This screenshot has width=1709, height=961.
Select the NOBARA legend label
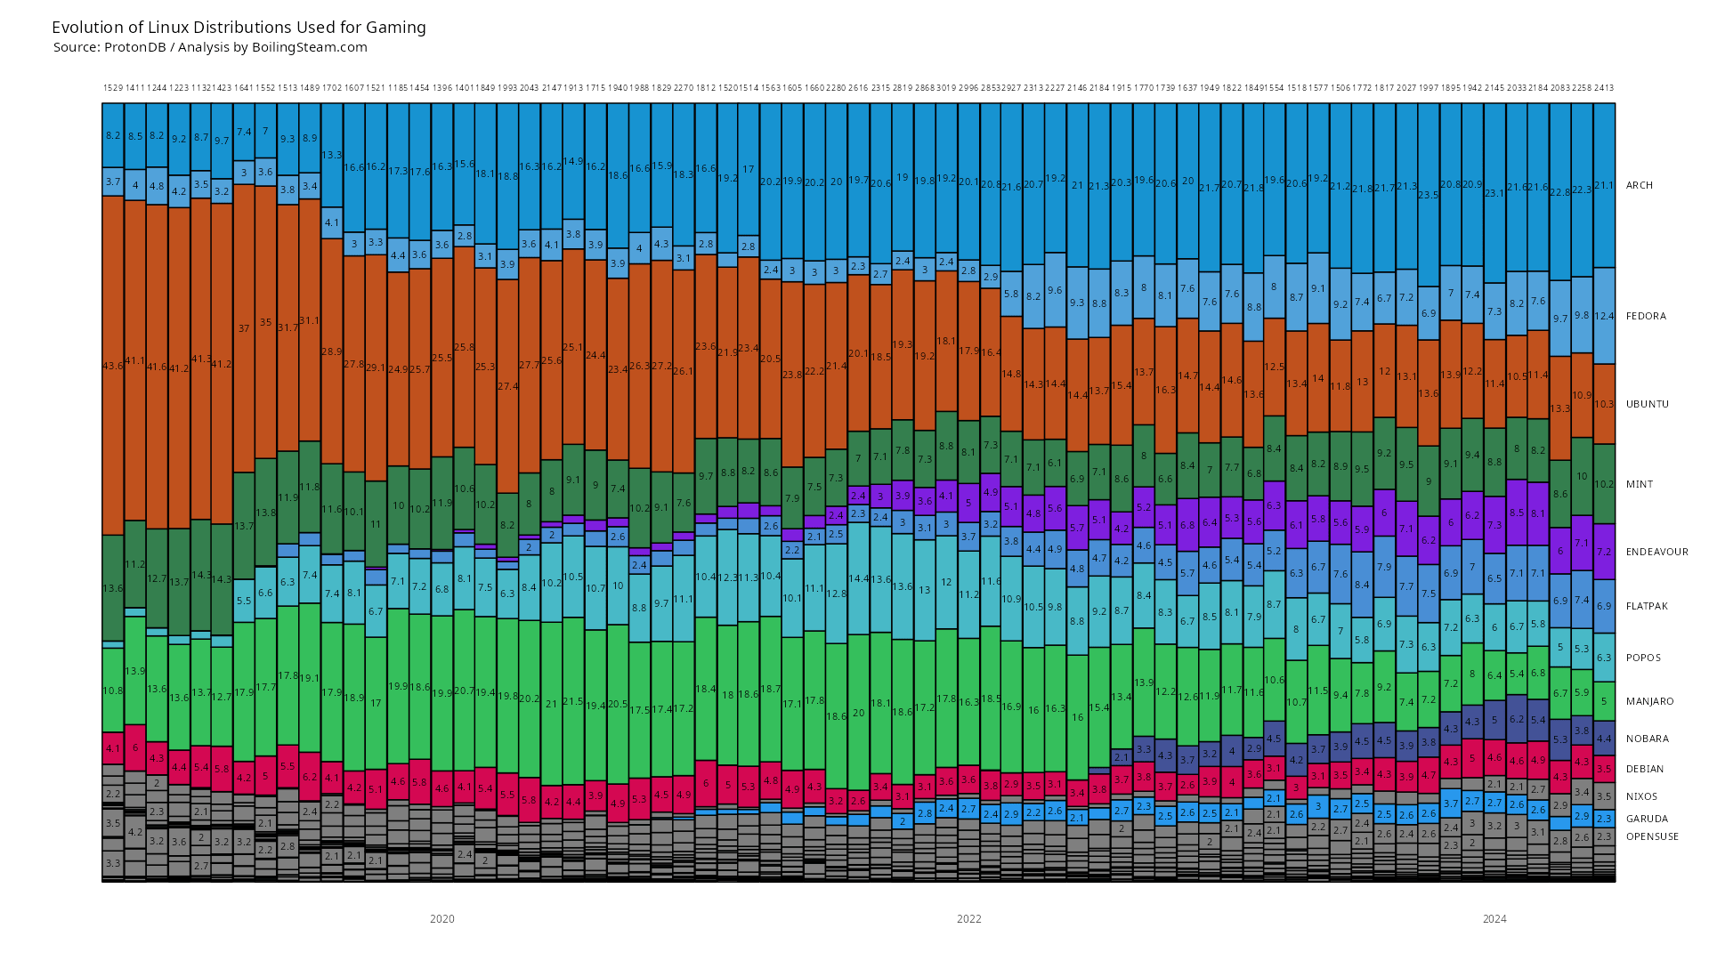[x=1647, y=739]
